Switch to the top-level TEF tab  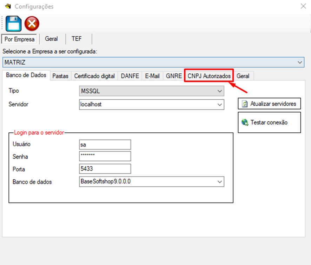click(x=77, y=39)
